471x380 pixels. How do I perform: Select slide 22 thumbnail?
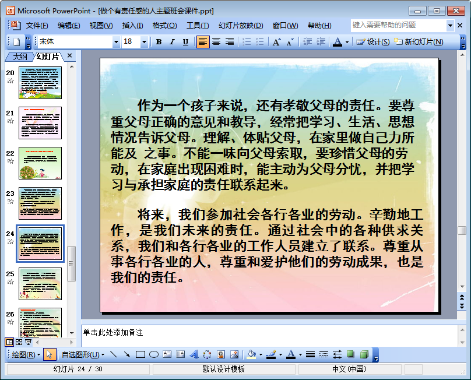coord(40,163)
